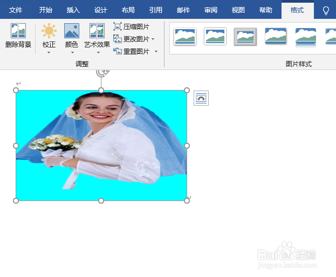This screenshot has height=277, width=336.
Task: Open the 颜色 color icon
Action: coord(72,31)
